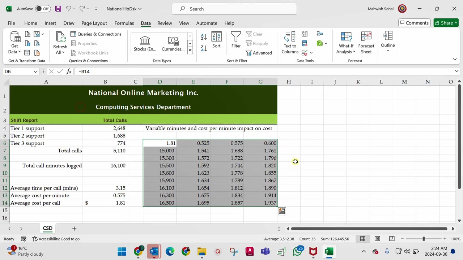This screenshot has height=260, width=463.
Task: Click Insert Function fx button
Action: tap(69, 71)
